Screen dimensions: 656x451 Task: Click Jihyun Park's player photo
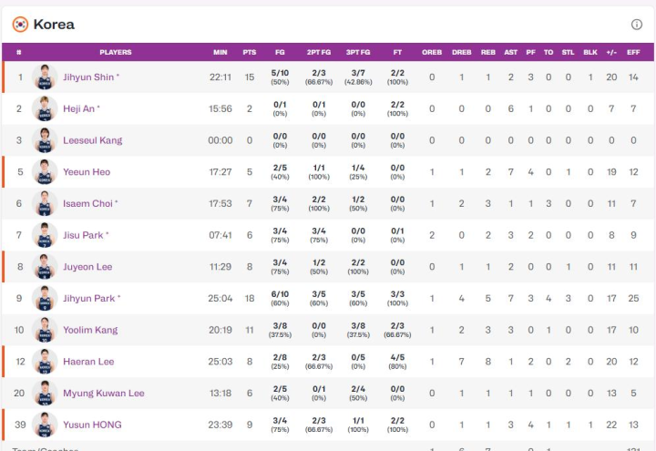coord(44,298)
